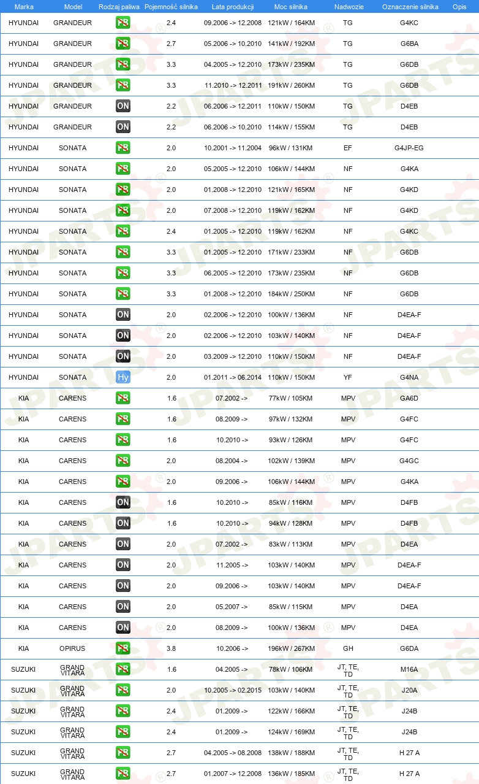Image resolution: width=479 pixels, height=784 pixels.
Task: Click the petrol icon in the Kia Opirus row
Action: 123,648
